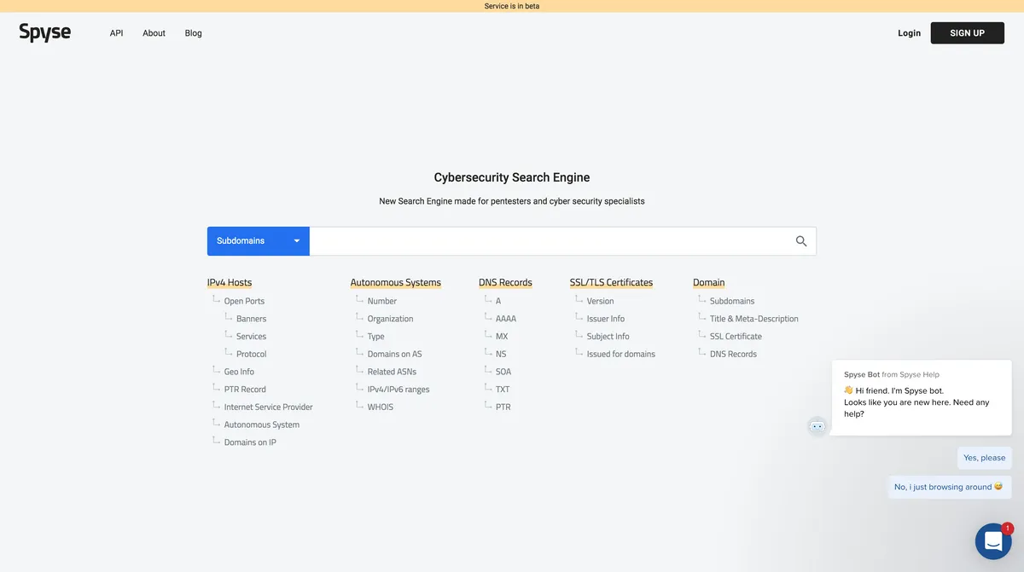Select the TXT DNS record
Viewport: 1024px width, 572px height.
(503, 390)
